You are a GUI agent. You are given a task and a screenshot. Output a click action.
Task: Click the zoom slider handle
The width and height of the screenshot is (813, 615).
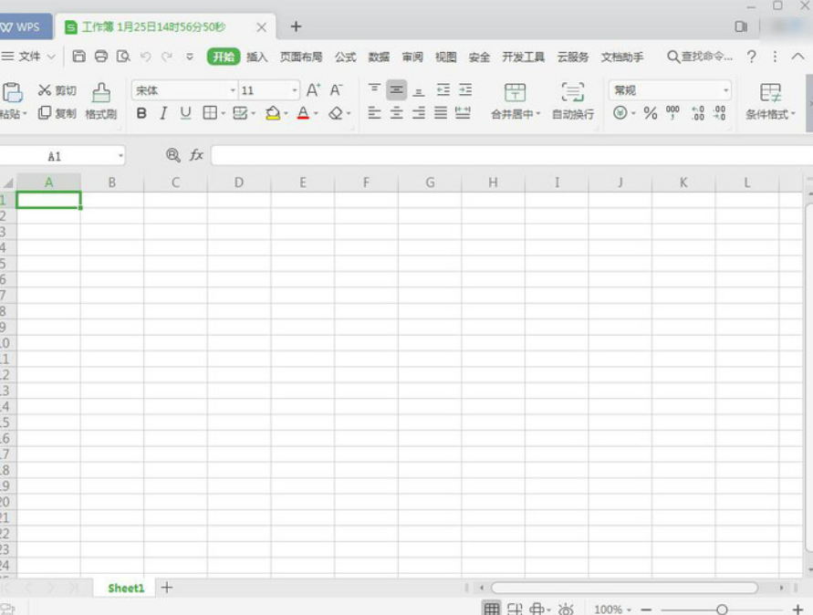point(722,609)
